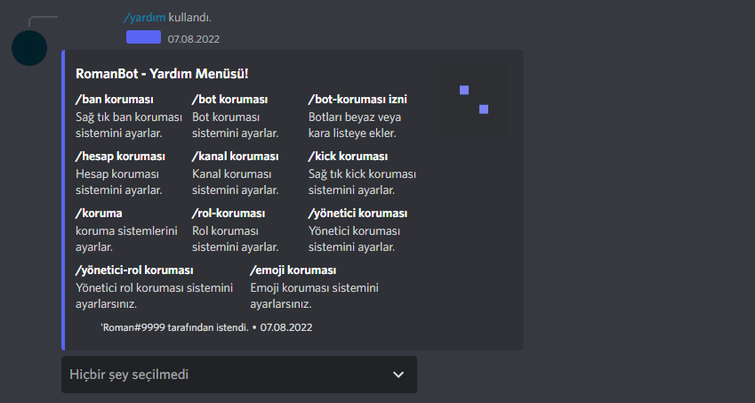The height and width of the screenshot is (403, 755).
Task: Open the "Hiçbir şey seçilmedi" select menu
Action: click(239, 375)
